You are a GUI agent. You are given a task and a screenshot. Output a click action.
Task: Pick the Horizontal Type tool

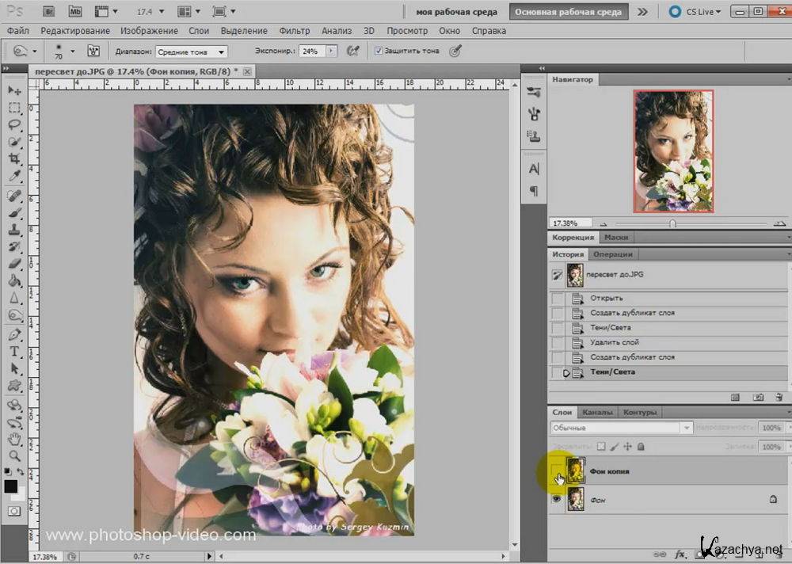14,352
